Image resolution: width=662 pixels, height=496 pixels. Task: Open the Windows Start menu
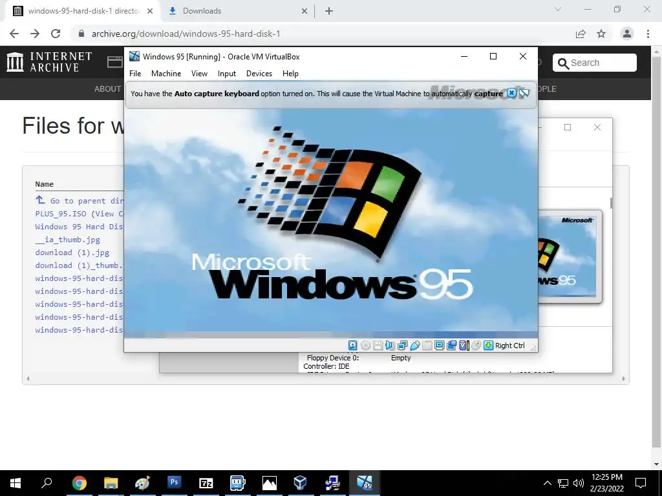coord(16,483)
